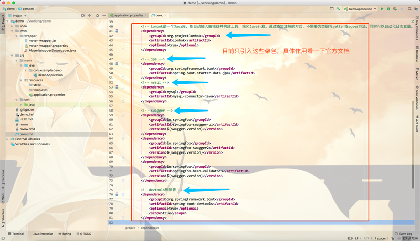Click the collapse all icon in Project panel
The width and height of the screenshot is (420, 241).
(89, 16)
